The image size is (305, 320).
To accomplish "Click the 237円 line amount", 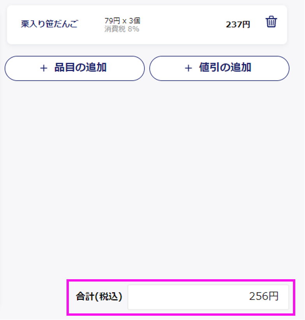I will (238, 24).
